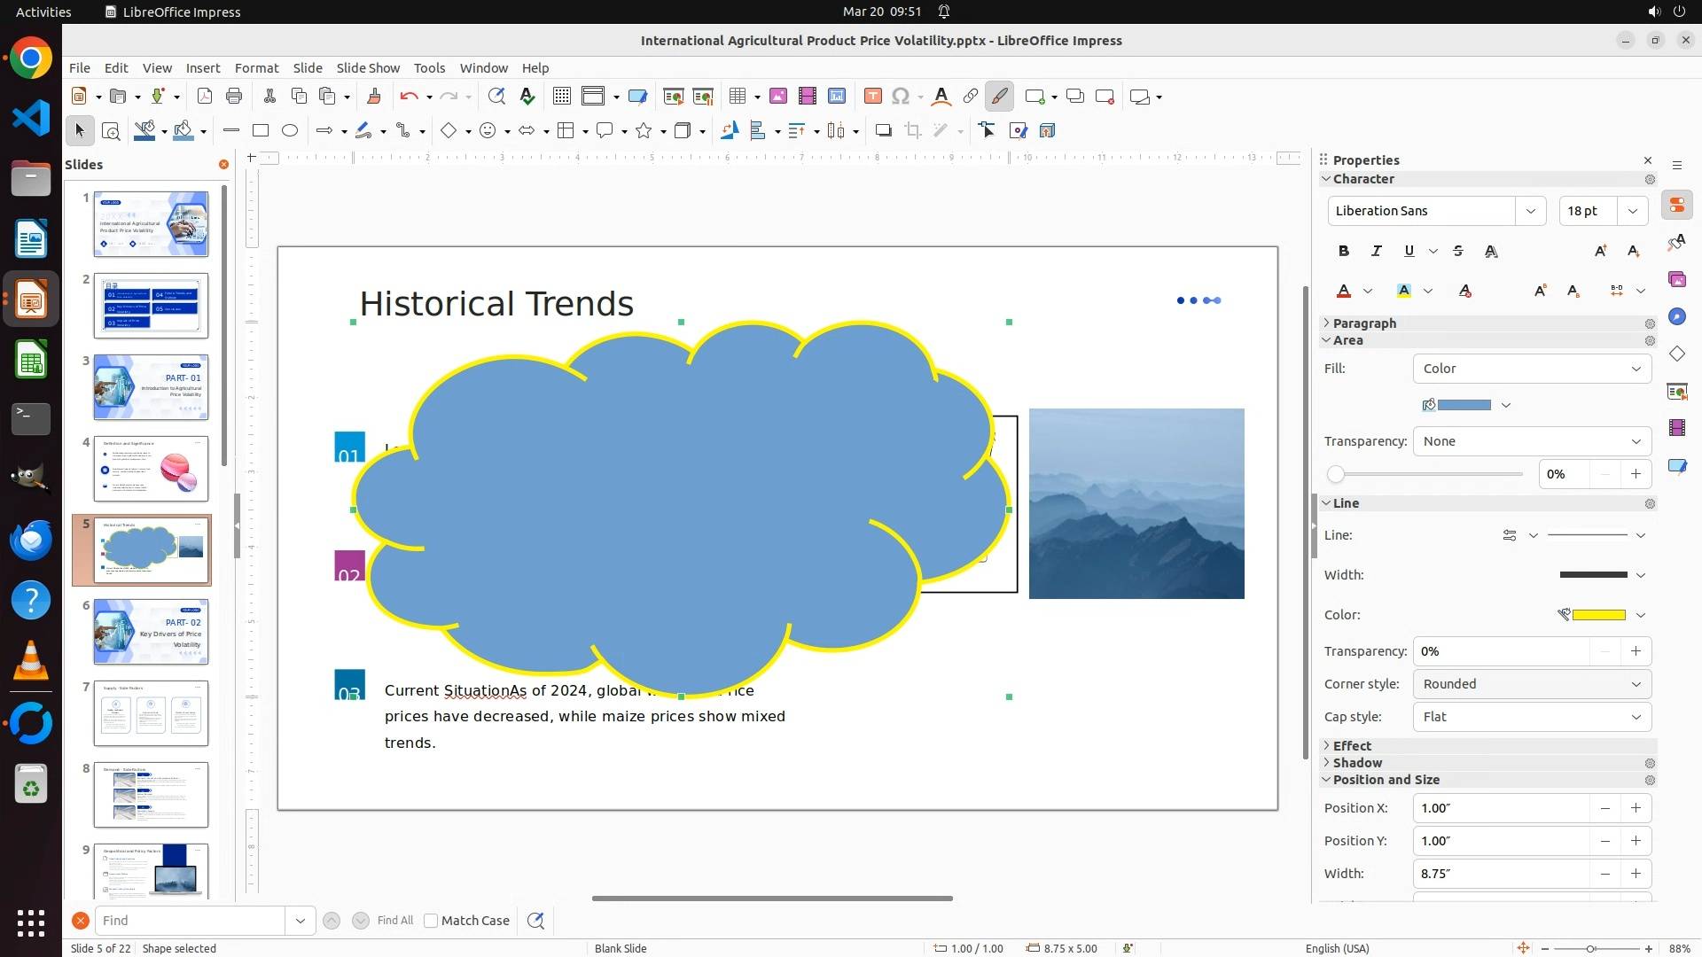1702x957 pixels.
Task: Click the Insert Text Box icon
Action: click(872, 97)
